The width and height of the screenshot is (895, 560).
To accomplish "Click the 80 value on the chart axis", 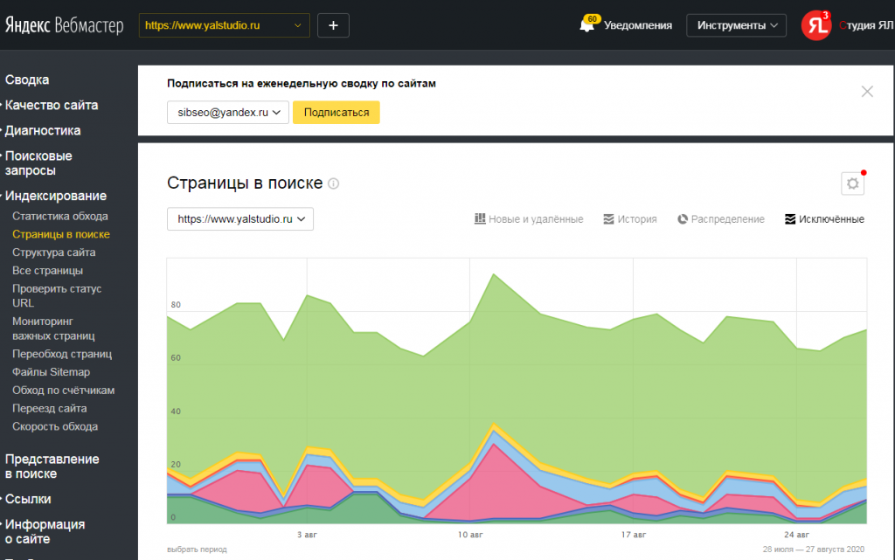I will coord(176,305).
